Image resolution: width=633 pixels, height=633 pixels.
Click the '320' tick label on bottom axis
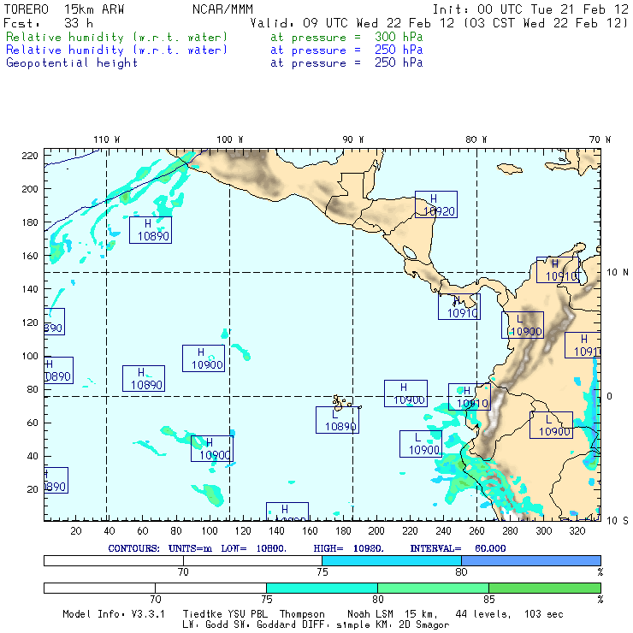(577, 531)
